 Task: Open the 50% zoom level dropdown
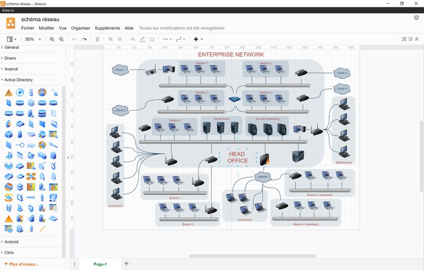tap(33, 39)
